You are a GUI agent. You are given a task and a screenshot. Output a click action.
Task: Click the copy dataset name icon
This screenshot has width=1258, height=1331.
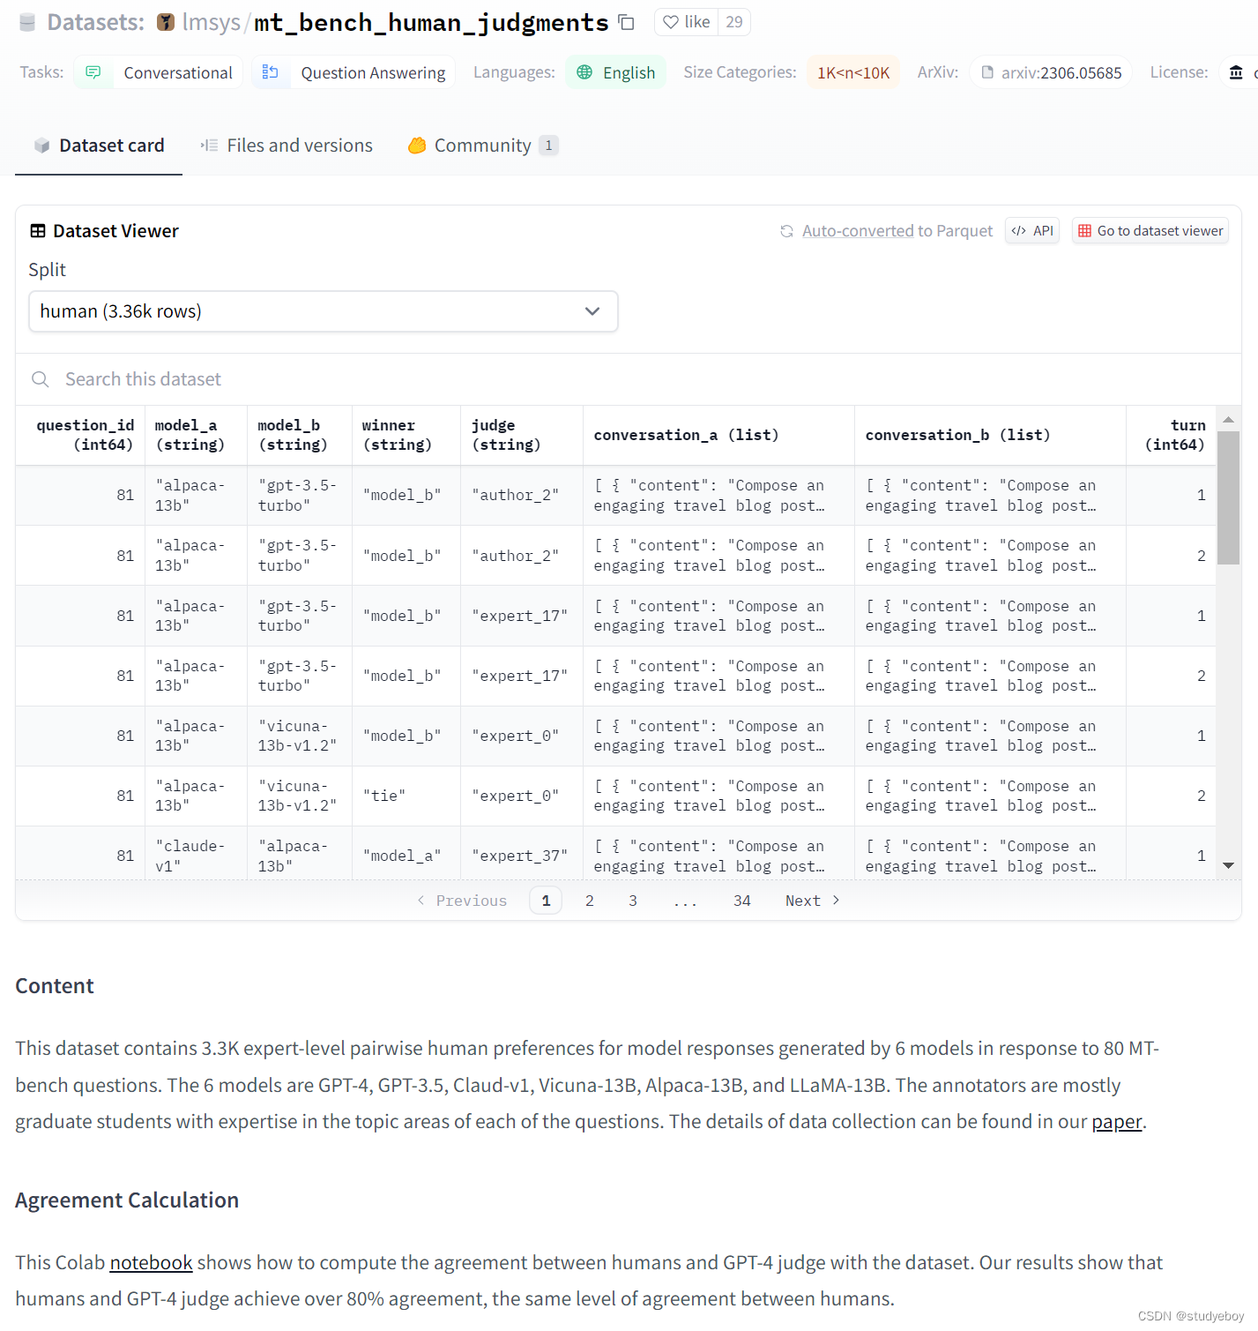pyautogui.click(x=627, y=23)
